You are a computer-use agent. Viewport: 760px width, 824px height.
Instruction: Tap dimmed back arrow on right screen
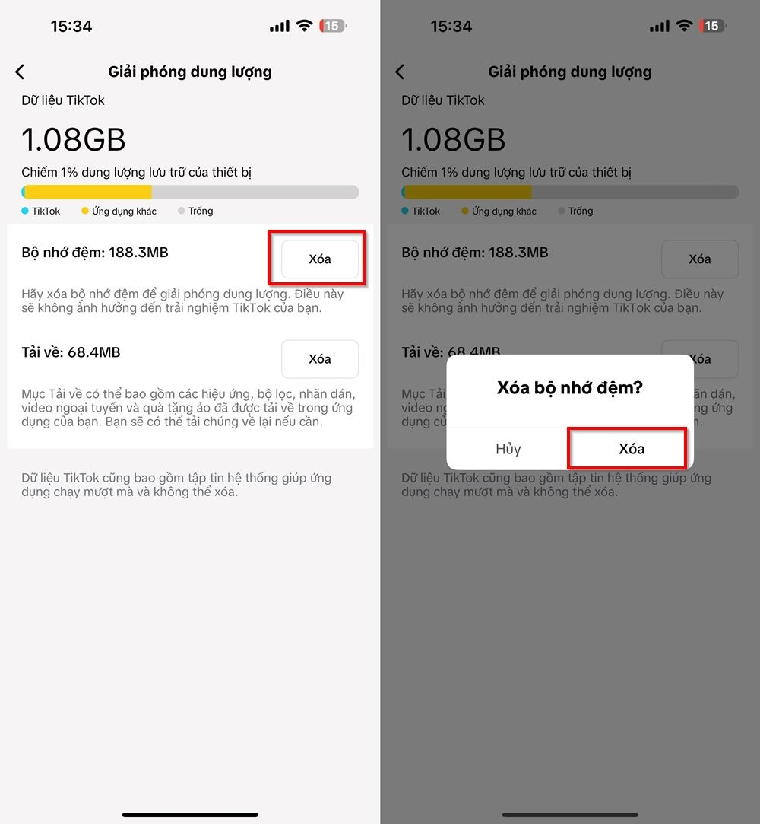(x=401, y=72)
